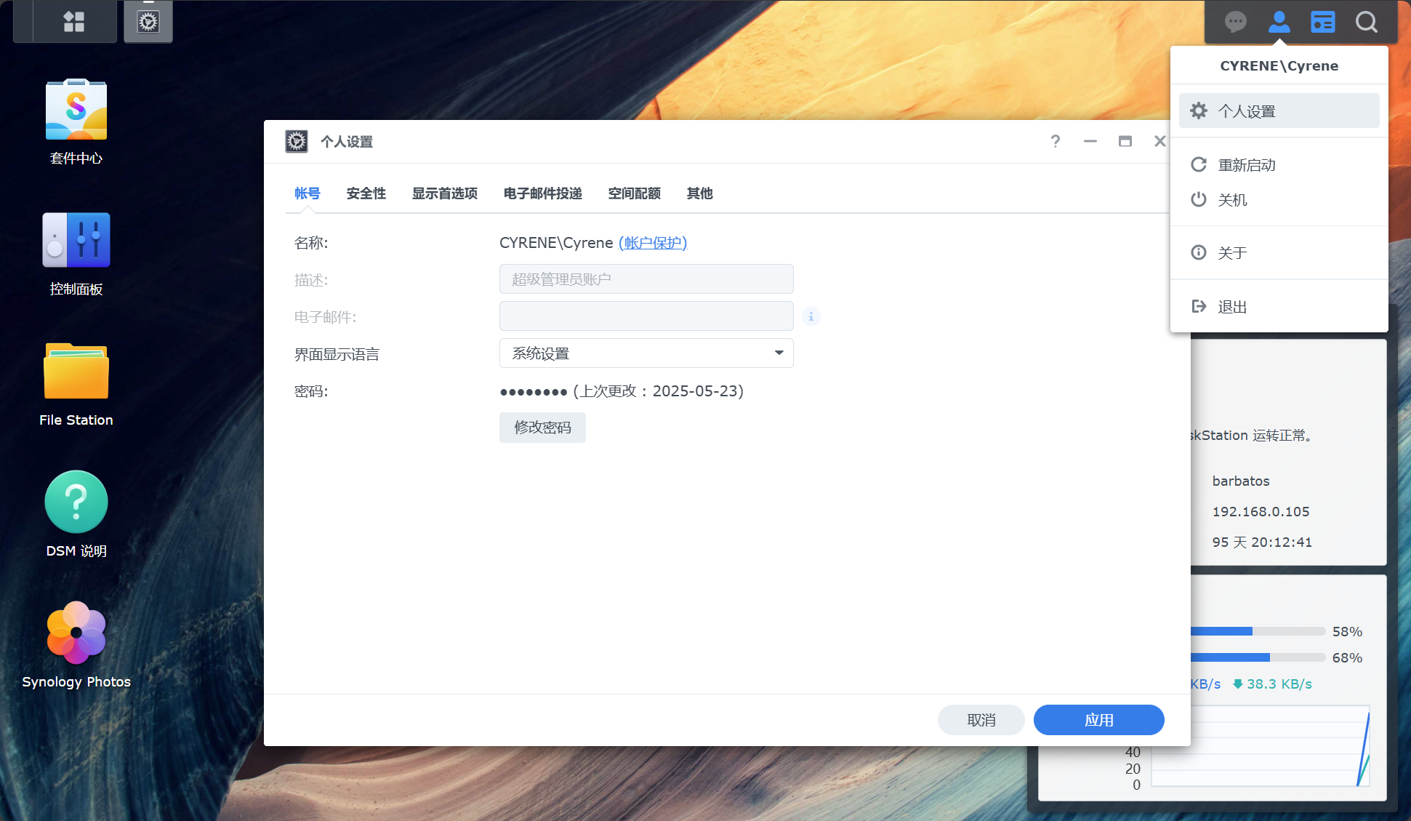Click the Personal Settings taskbar icon
This screenshot has height=821, width=1411.
(148, 21)
